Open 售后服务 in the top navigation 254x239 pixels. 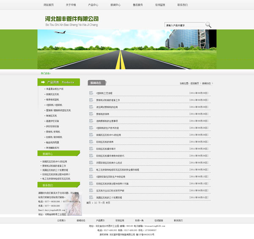(138, 5)
